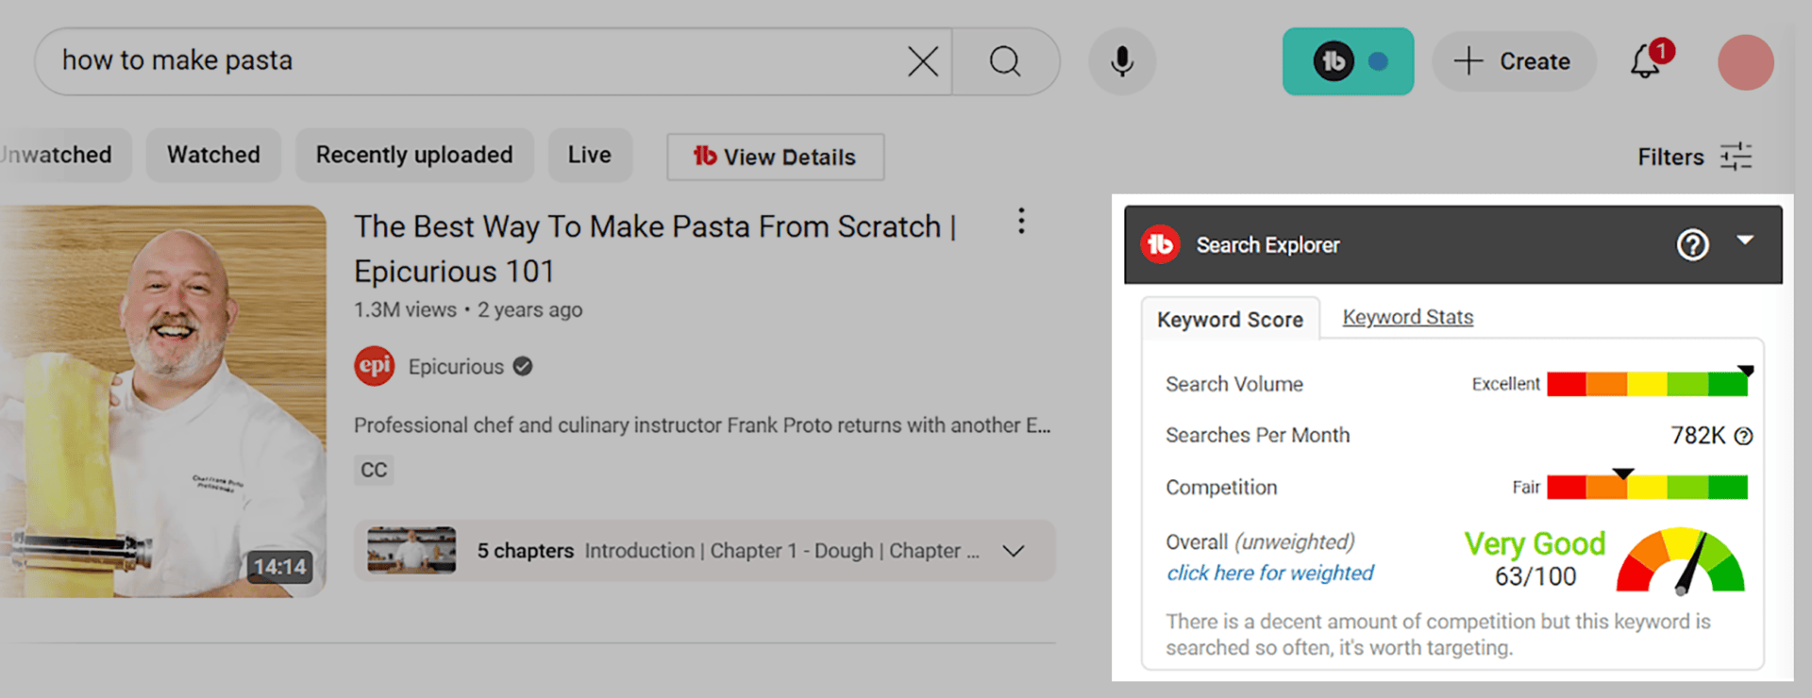Click the video description starting Professional chef
The image size is (1812, 698).
pyautogui.click(x=702, y=425)
